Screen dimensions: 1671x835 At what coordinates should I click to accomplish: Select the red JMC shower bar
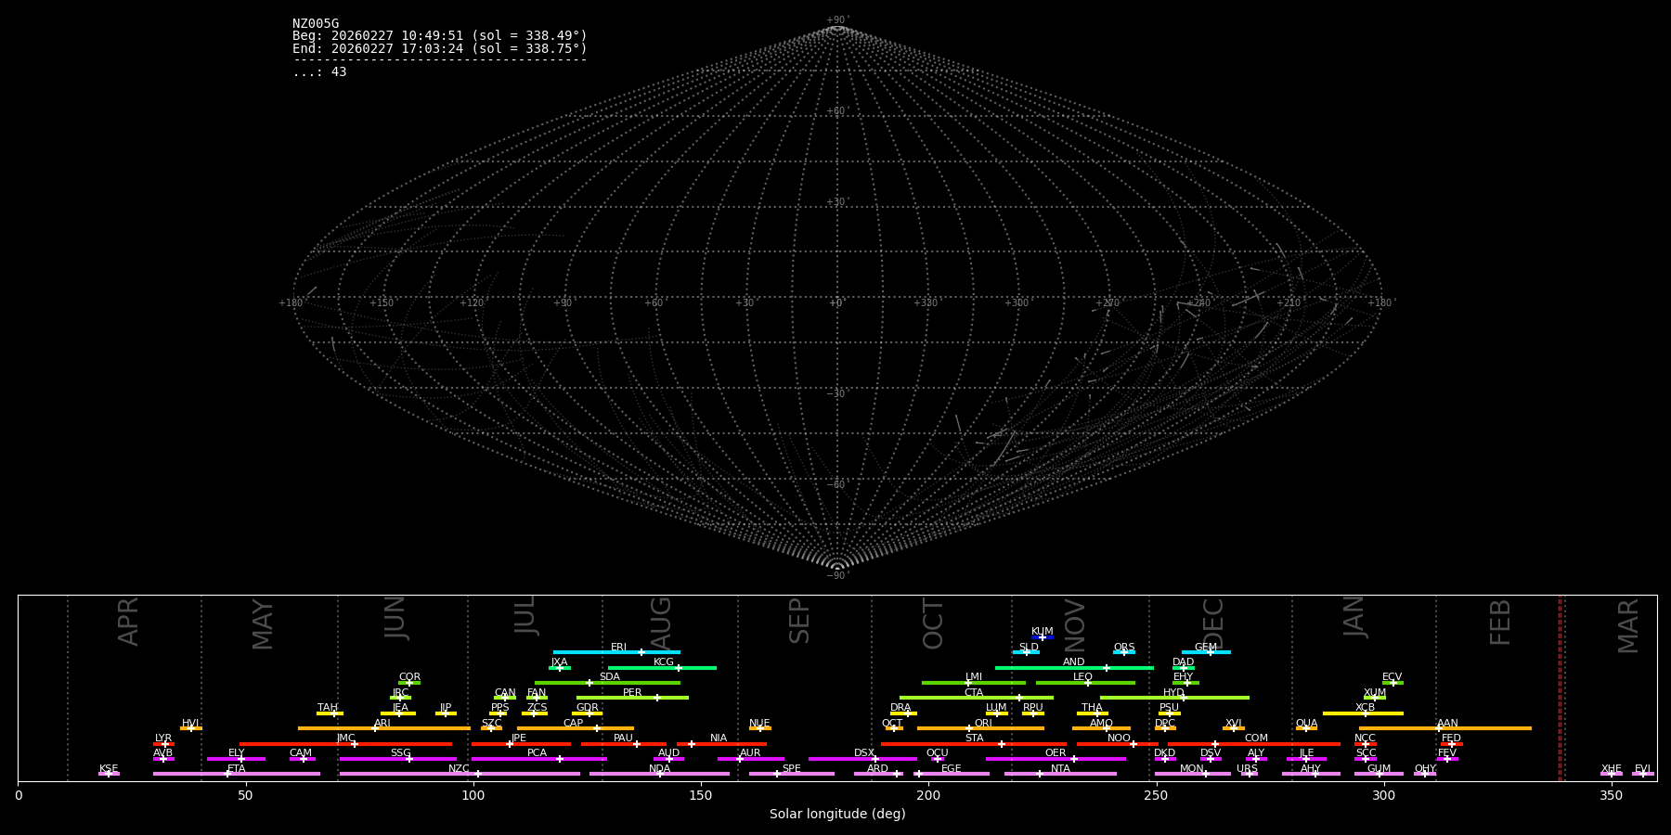click(346, 744)
